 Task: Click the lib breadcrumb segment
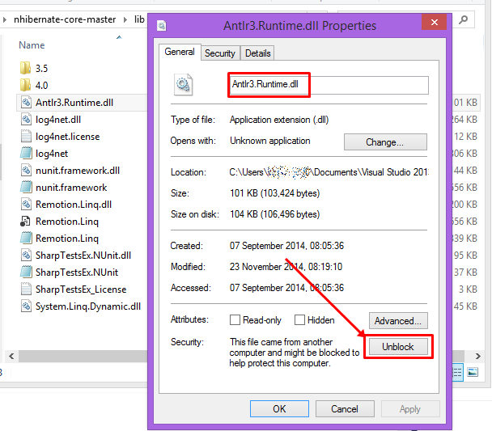139,19
